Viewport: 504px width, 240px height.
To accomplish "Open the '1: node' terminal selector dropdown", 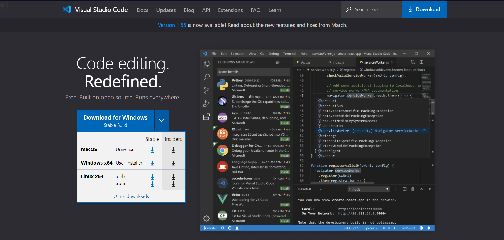I will click(x=369, y=189).
